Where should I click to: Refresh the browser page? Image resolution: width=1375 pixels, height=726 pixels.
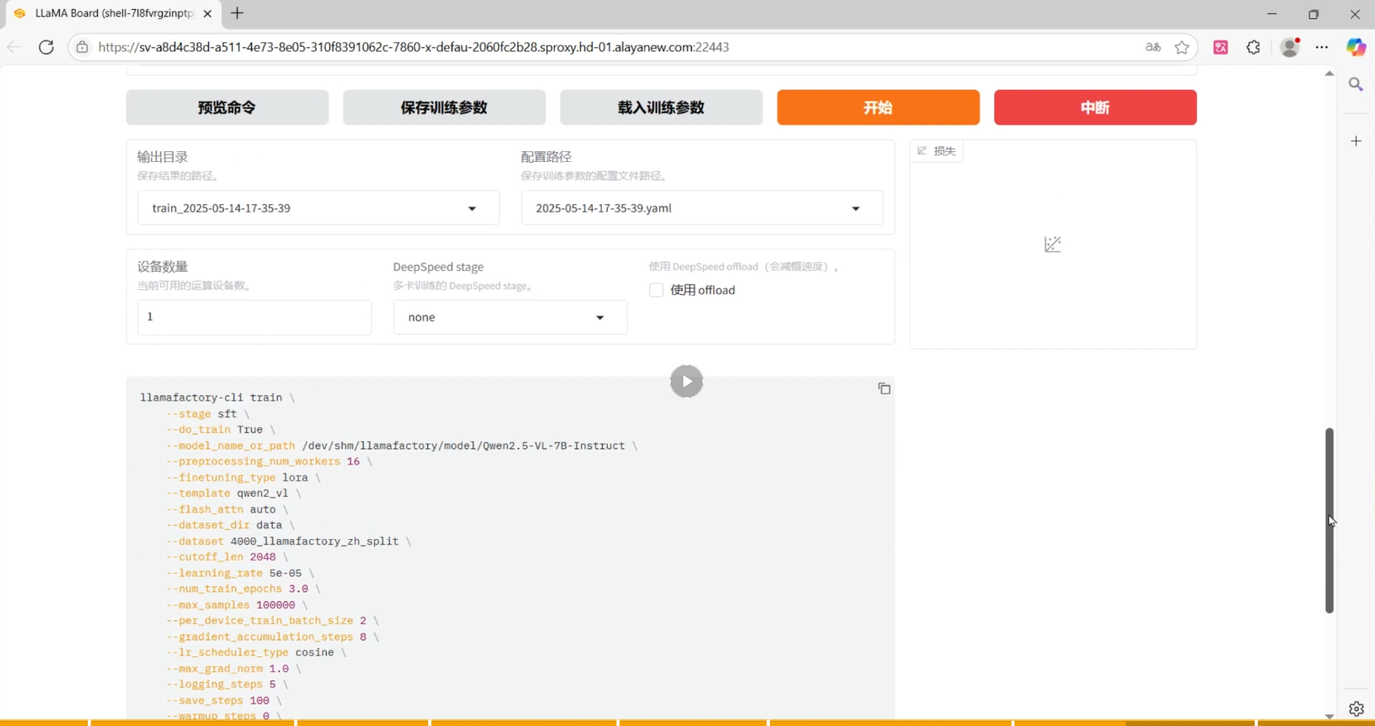click(47, 47)
